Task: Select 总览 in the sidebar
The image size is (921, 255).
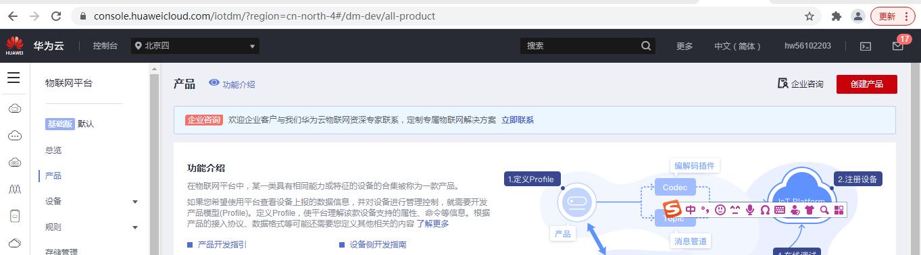Action: click(53, 150)
